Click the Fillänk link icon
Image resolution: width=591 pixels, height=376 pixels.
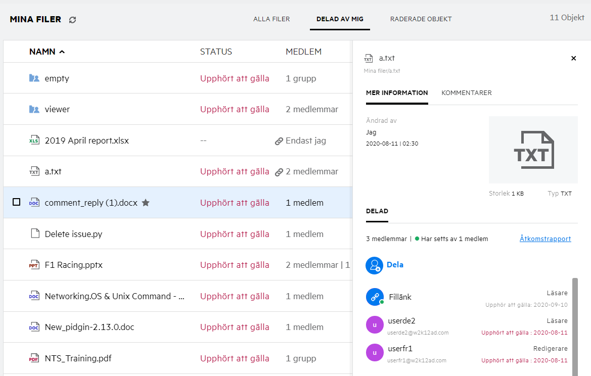coord(375,297)
